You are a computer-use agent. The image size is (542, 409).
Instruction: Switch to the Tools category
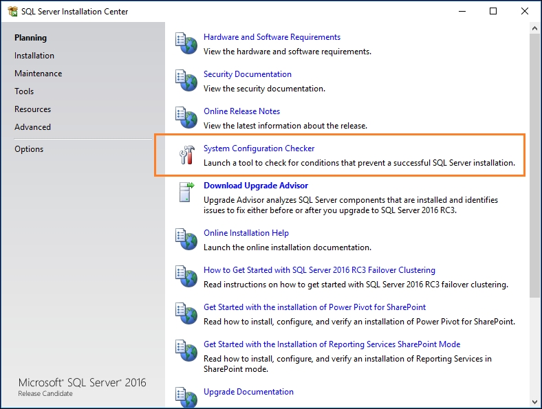point(24,91)
